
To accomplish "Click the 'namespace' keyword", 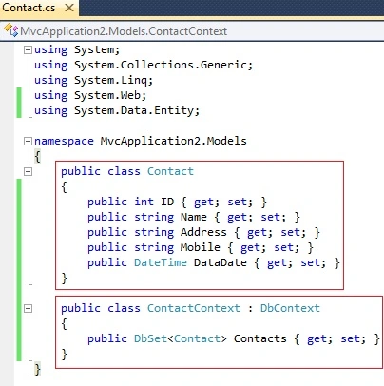I will pyautogui.click(x=64, y=141).
